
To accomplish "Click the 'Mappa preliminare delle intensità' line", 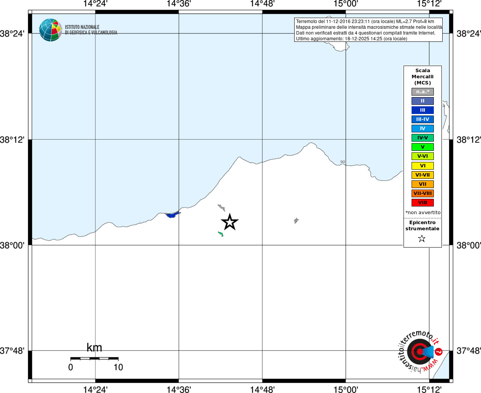I will tap(369, 27).
